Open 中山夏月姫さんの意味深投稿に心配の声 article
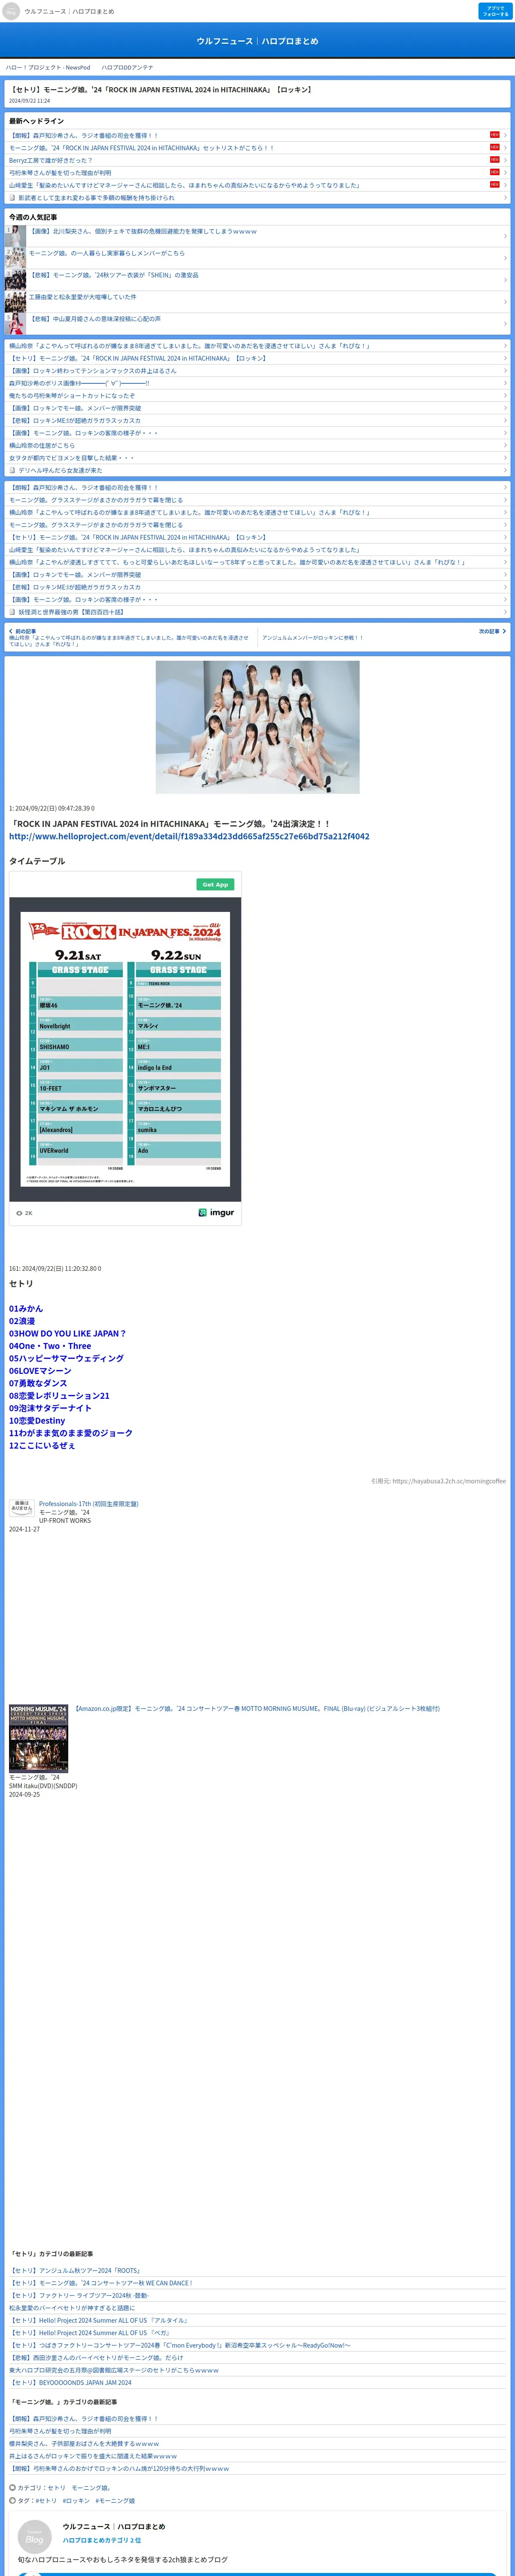Image resolution: width=515 pixels, height=2576 pixels. [95, 319]
